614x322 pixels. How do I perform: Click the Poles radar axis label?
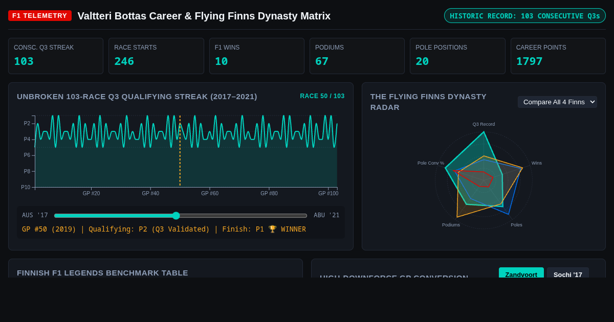[x=516, y=225]
